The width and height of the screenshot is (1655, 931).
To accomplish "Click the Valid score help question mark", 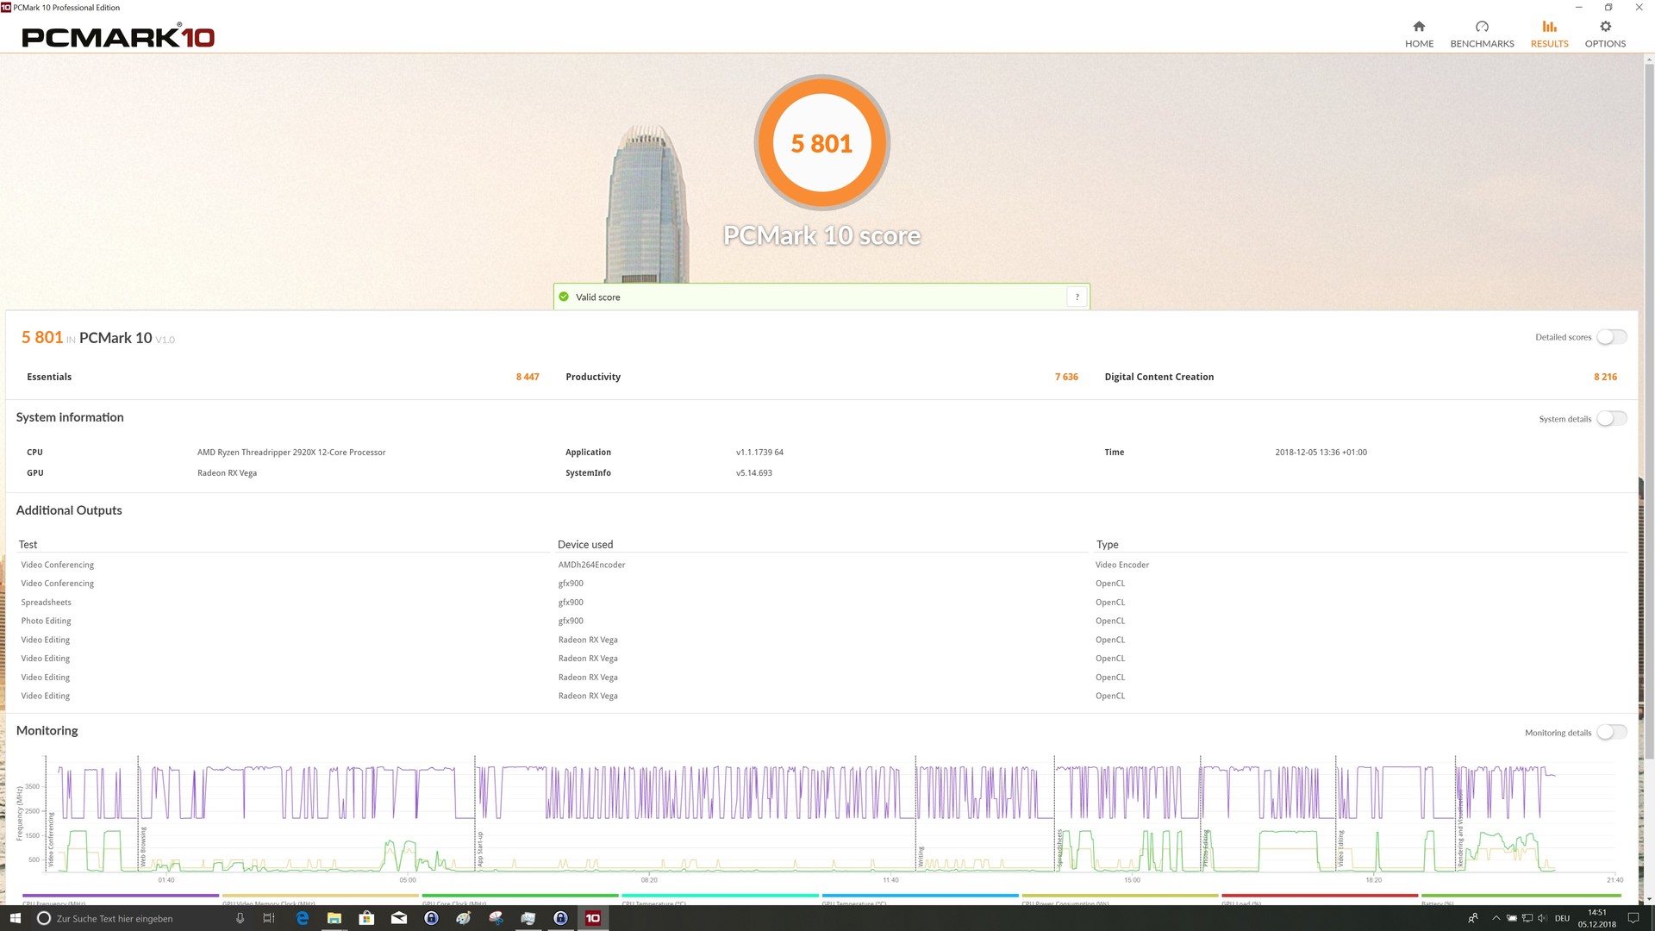I will (1077, 297).
